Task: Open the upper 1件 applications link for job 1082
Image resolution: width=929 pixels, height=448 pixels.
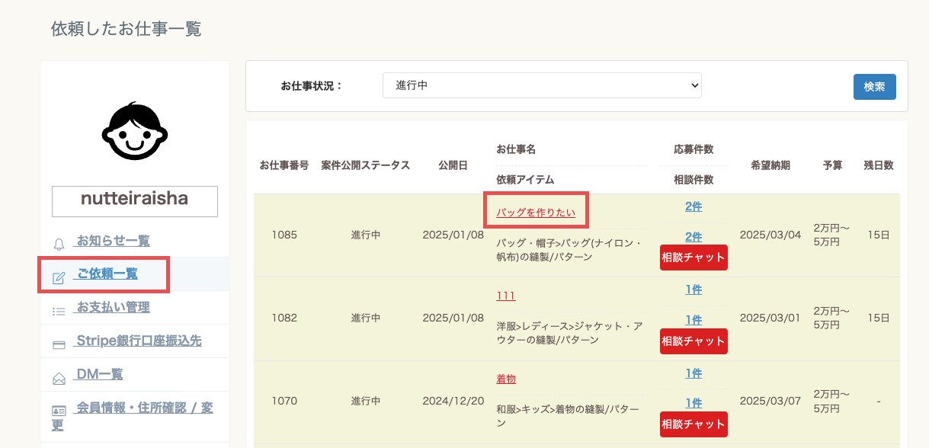Action: 694,290
